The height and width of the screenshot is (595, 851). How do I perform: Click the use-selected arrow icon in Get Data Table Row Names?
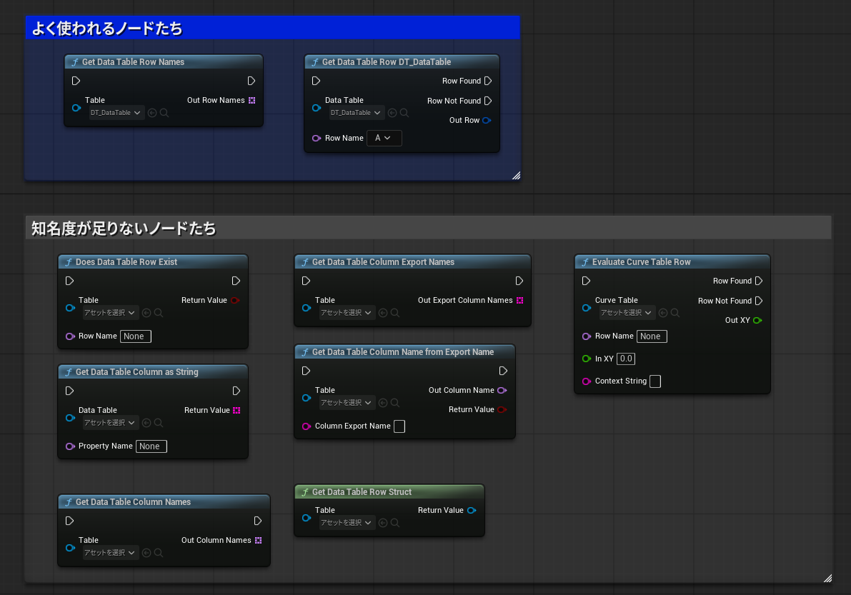point(152,113)
